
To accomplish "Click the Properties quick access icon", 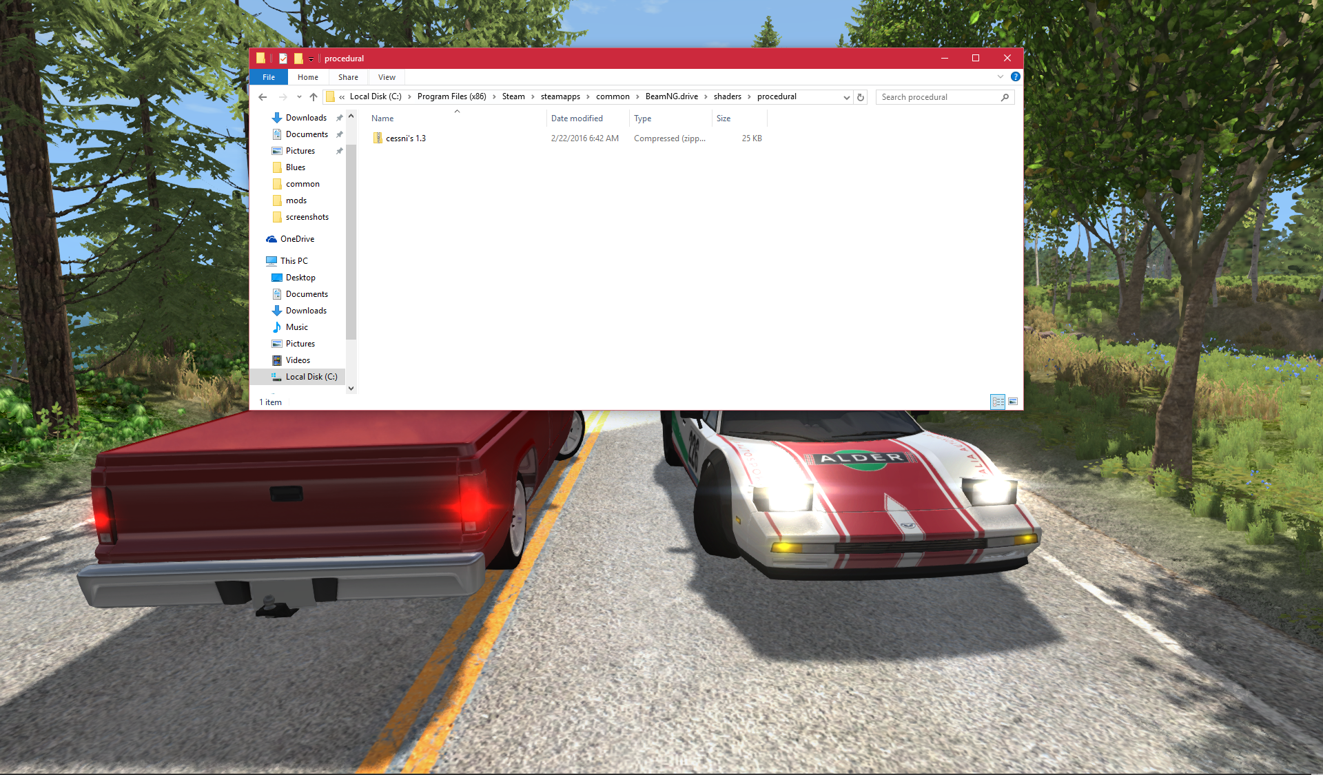I will tap(283, 59).
